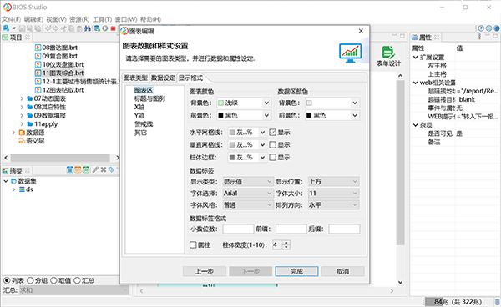Click the green dataset icon in the 摘要 toolbar
The width and height of the screenshot is (501, 307).
[86, 170]
